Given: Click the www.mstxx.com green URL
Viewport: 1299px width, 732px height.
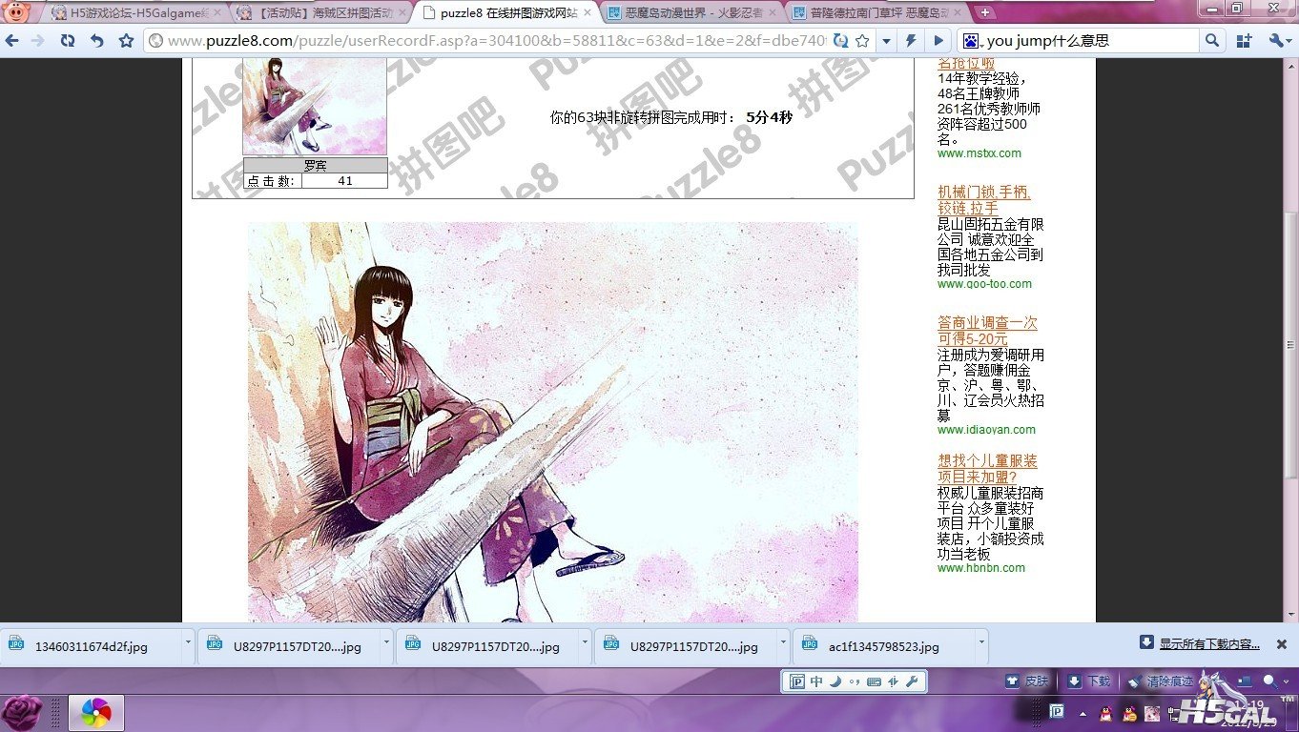Looking at the screenshot, I should (x=979, y=153).
